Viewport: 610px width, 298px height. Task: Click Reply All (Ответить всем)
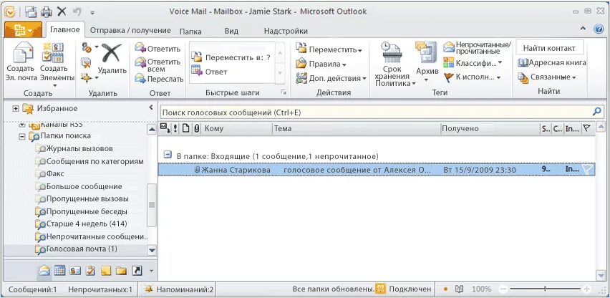[158, 65]
